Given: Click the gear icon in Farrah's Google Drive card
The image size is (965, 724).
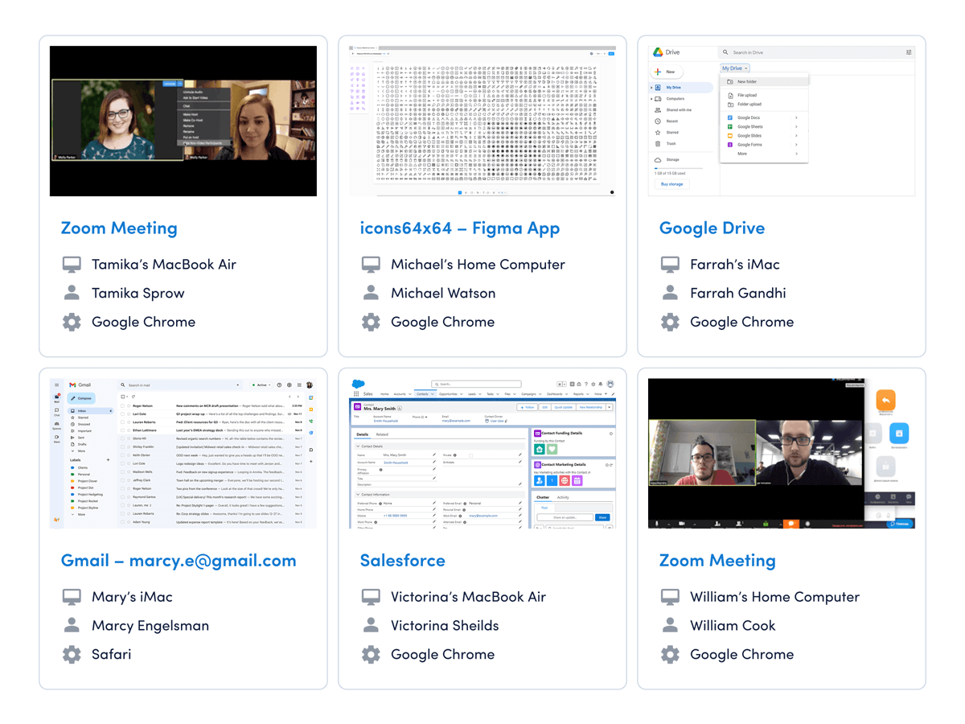Looking at the screenshot, I should click(670, 322).
